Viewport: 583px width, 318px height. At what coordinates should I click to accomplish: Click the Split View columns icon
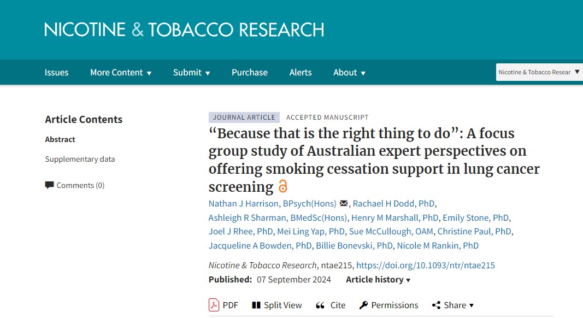point(256,305)
